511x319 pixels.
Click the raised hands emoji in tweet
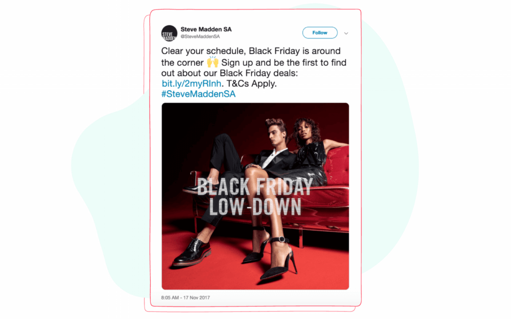tap(213, 62)
